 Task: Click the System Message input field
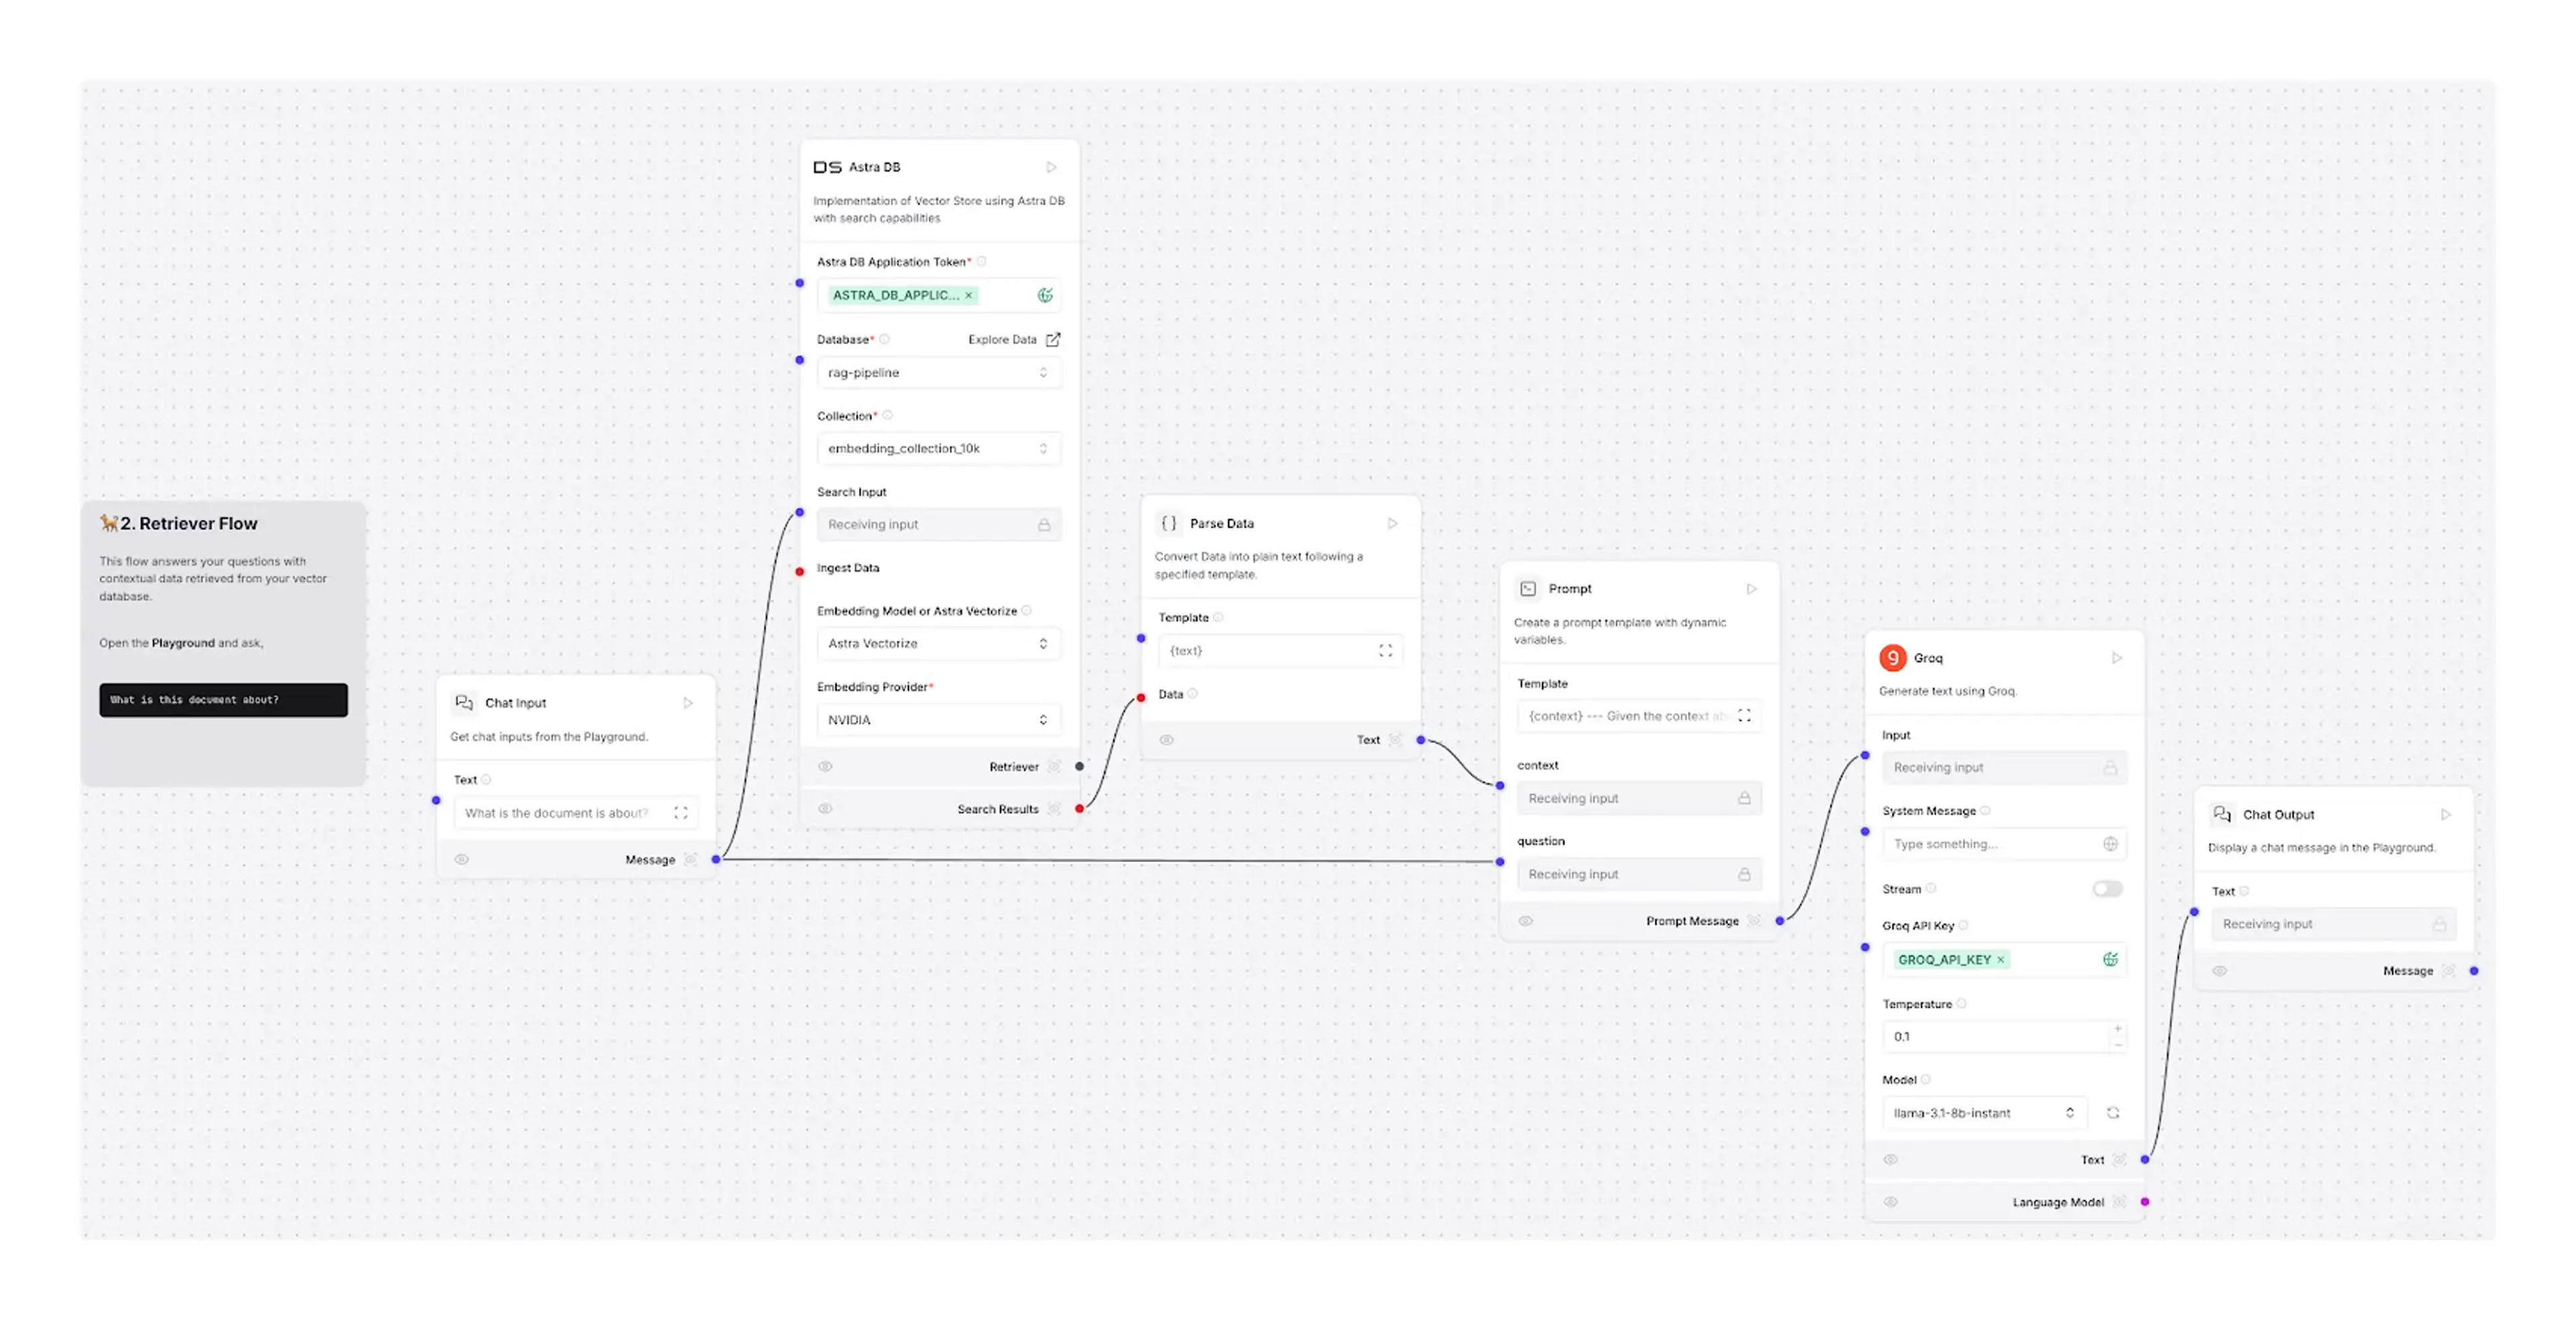point(1990,843)
